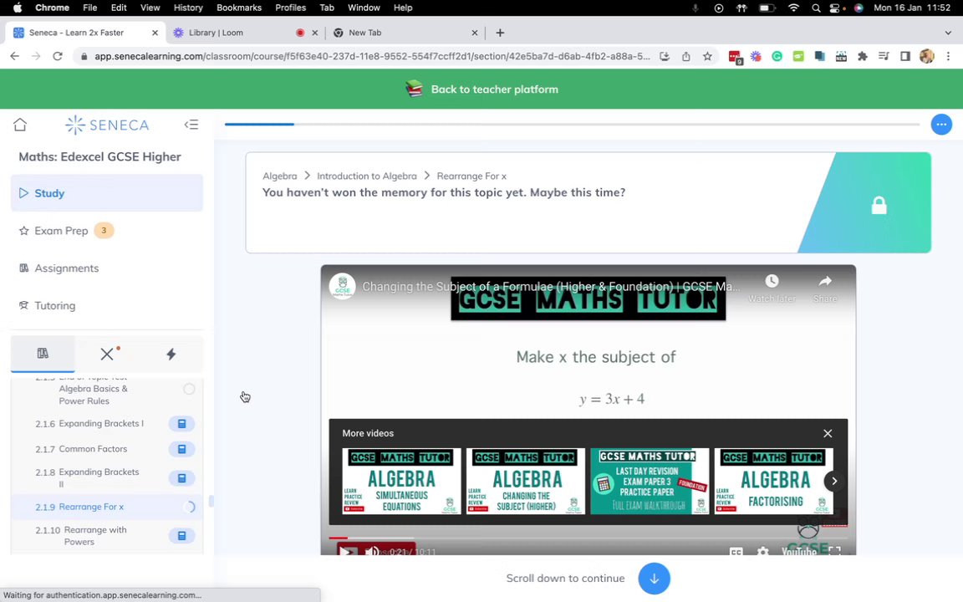Open the Algebra Factorising video thumbnail
963x602 pixels.
click(774, 481)
